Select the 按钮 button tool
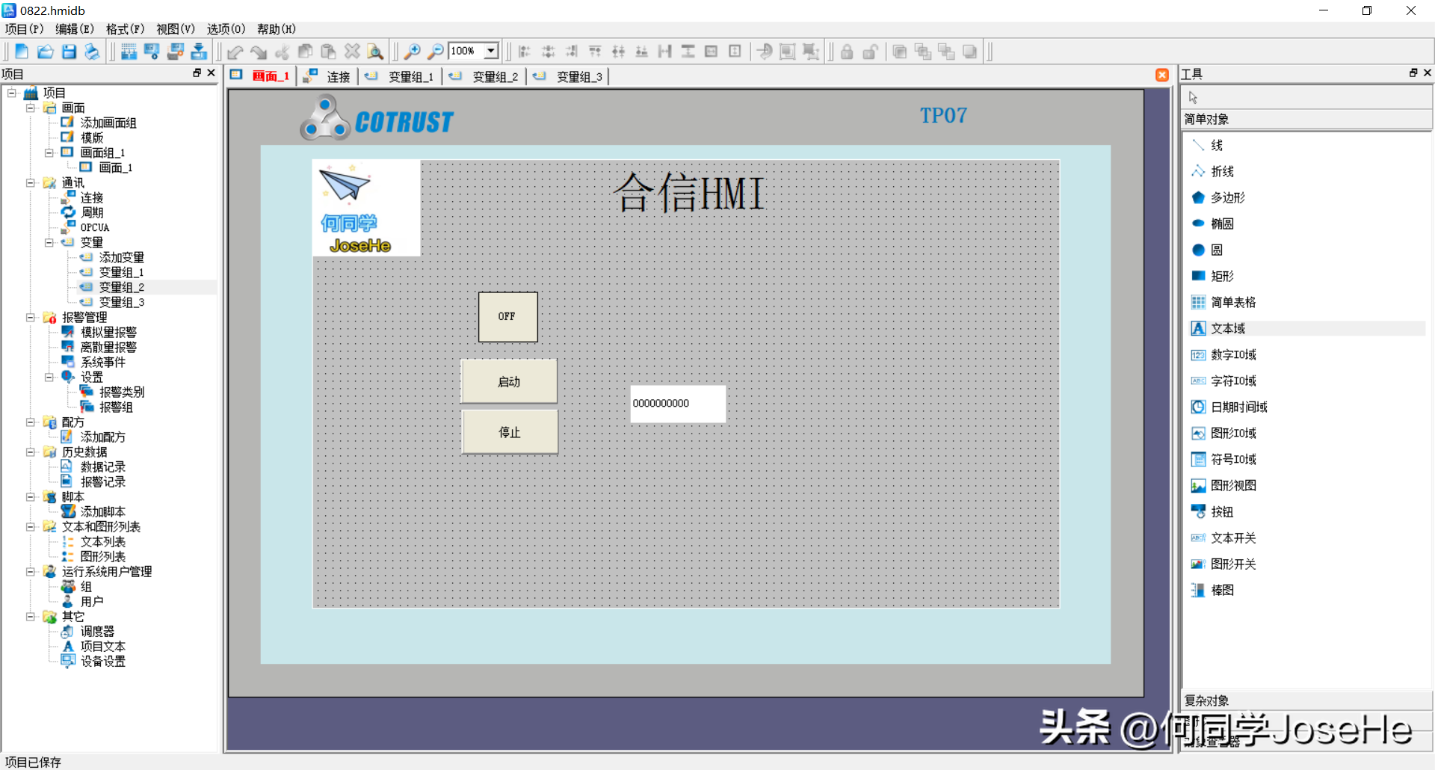This screenshot has width=1435, height=770. click(1221, 511)
